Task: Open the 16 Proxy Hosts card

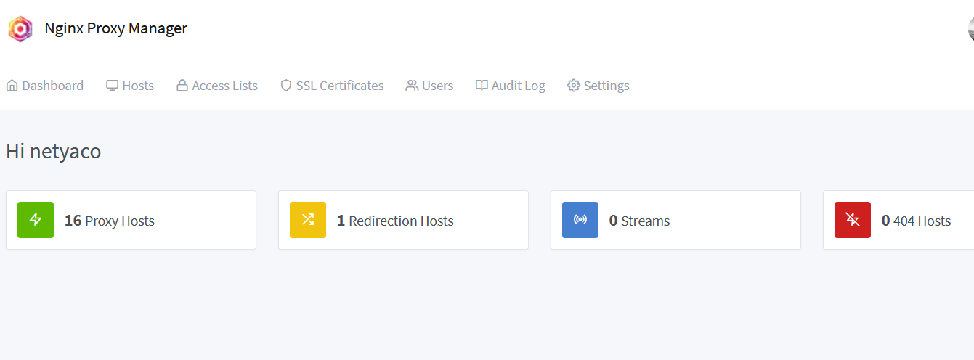Action: click(131, 220)
